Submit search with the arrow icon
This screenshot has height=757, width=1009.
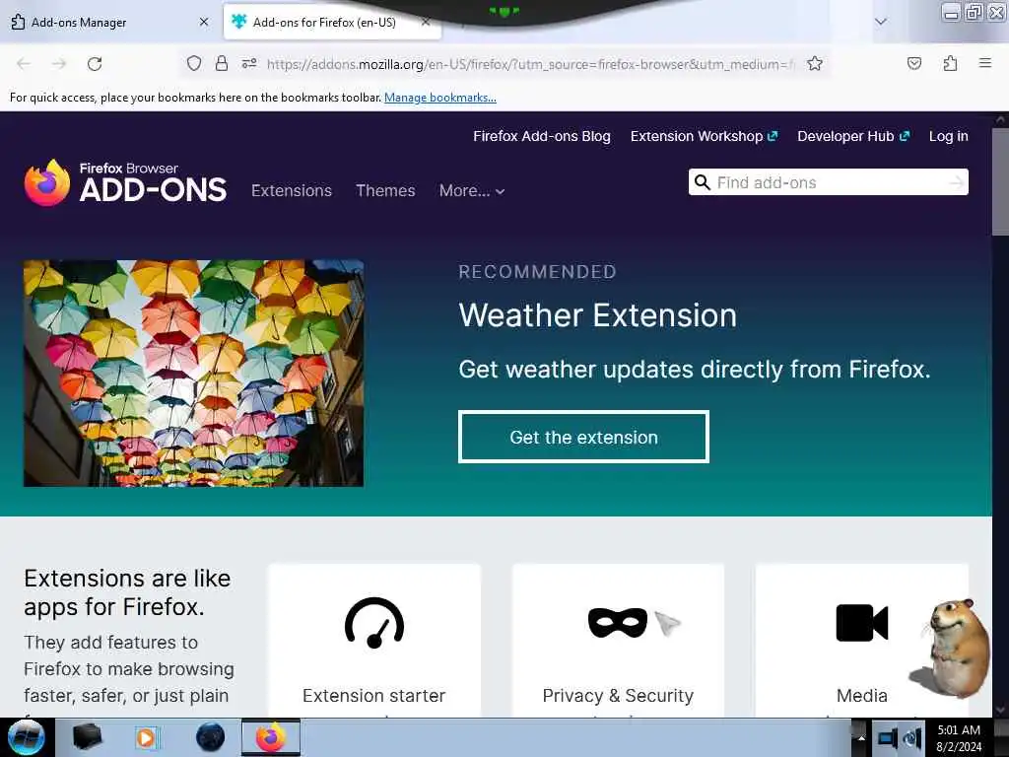[x=956, y=182]
